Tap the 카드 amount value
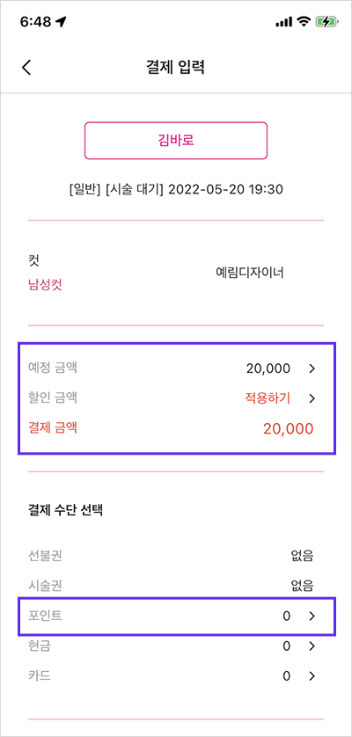This screenshot has width=352, height=737. 287,676
